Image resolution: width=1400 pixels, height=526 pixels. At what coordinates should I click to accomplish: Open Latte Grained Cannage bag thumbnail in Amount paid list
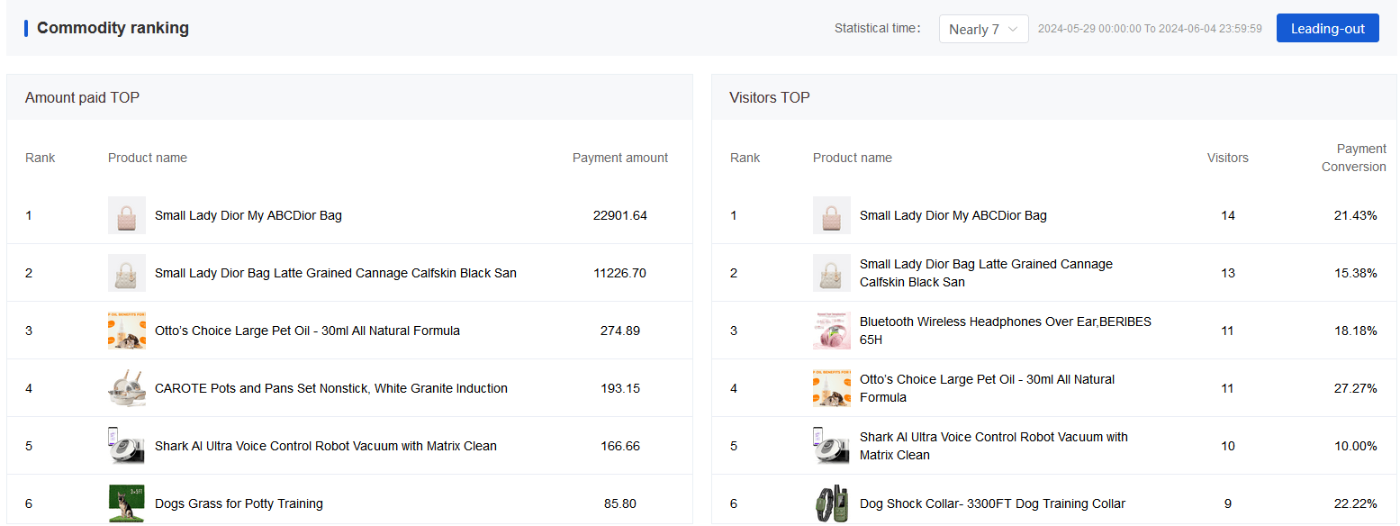[127, 273]
